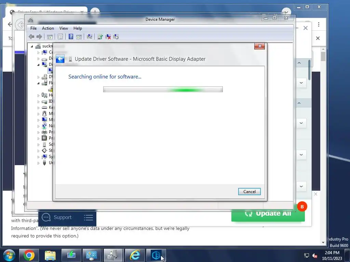
Task: Open Internet Explorer from the taskbar
Action: (x=135, y=255)
